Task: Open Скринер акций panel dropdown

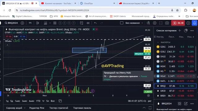Action: 15,108
